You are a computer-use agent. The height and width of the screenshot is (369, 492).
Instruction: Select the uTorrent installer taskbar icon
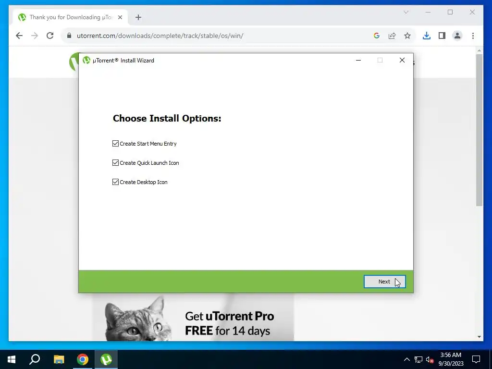click(106, 359)
